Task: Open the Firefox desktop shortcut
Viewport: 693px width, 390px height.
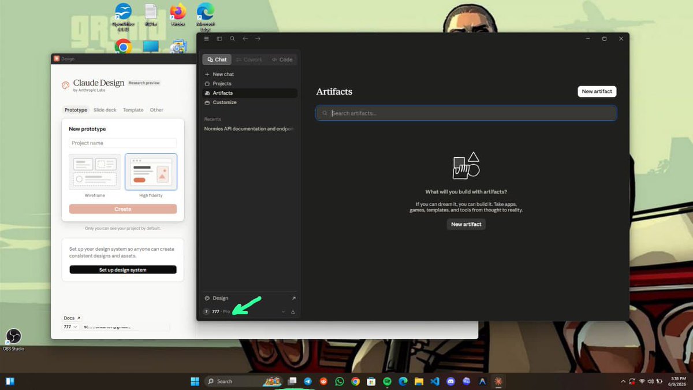Action: tap(178, 16)
